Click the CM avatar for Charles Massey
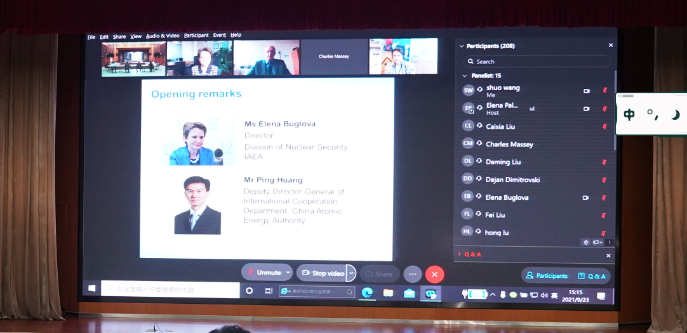This screenshot has width=687, height=333. (468, 143)
